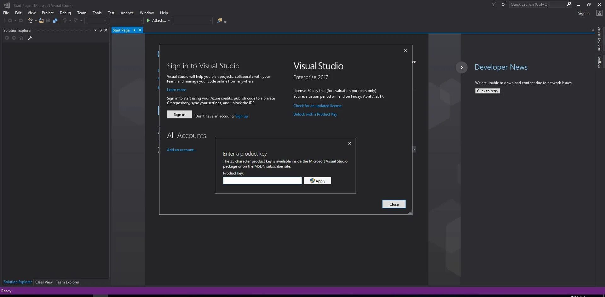605x297 pixels.
Task: Click the Quick Launch search magnifier
Action: (569, 4)
